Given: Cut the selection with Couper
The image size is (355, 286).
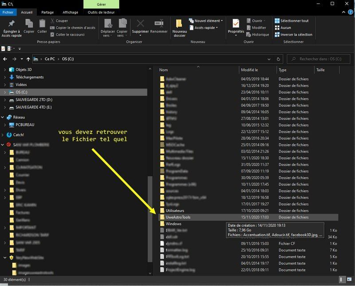Looking at the screenshot, I should pyautogui.click(x=59, y=21).
